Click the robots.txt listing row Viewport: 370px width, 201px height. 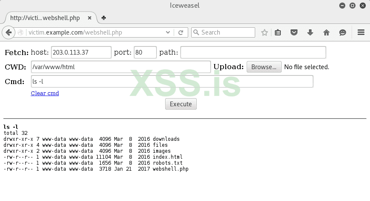pos(93,163)
